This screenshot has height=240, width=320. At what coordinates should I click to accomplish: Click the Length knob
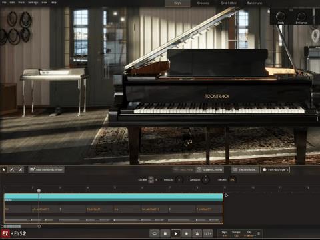[232, 180]
